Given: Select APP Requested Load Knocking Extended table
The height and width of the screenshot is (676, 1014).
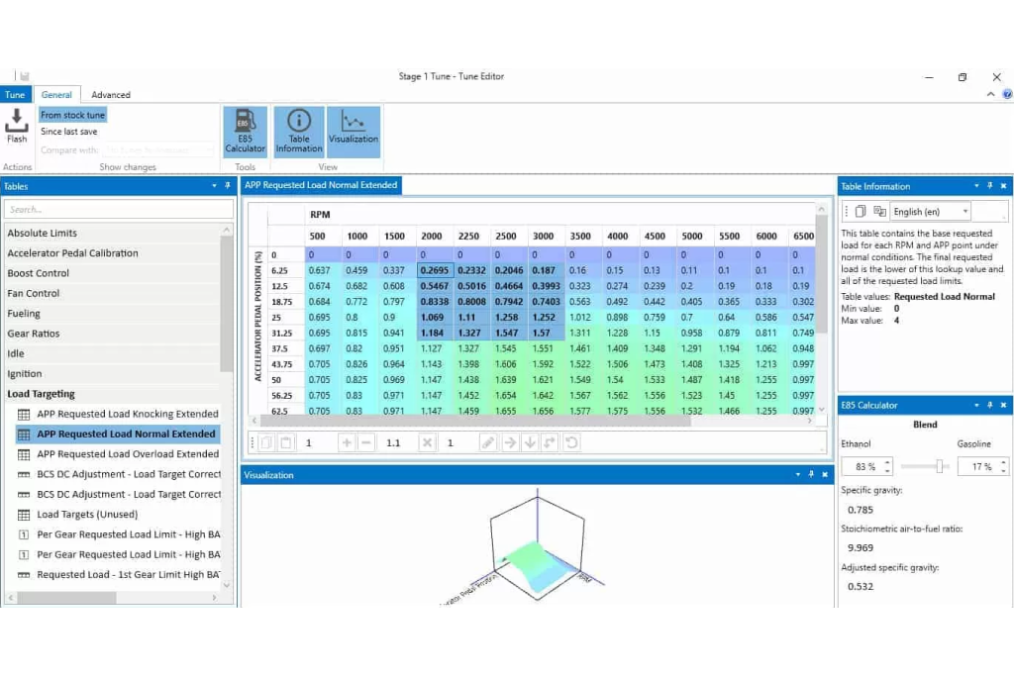Looking at the screenshot, I should pyautogui.click(x=128, y=414).
